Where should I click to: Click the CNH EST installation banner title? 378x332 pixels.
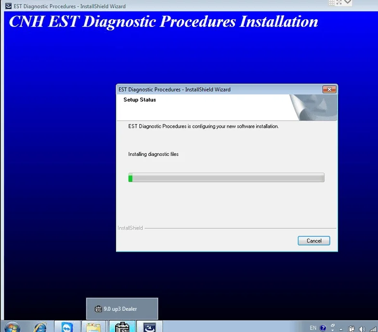tap(163, 22)
